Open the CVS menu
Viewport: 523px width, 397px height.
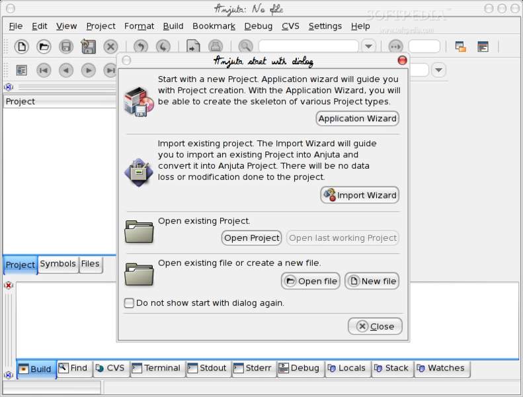(290, 26)
